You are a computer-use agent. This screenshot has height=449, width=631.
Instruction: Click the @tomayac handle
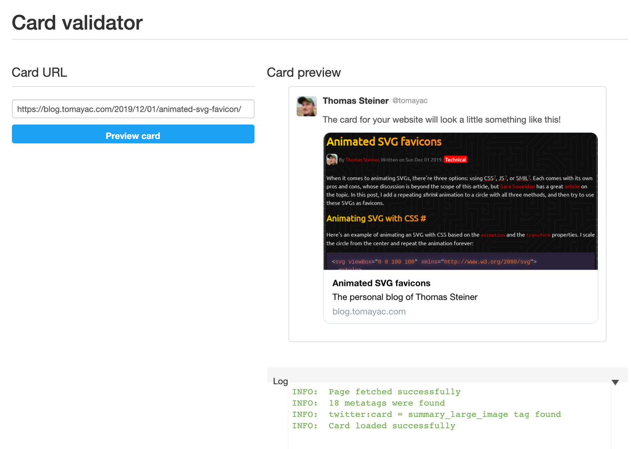[x=410, y=101]
